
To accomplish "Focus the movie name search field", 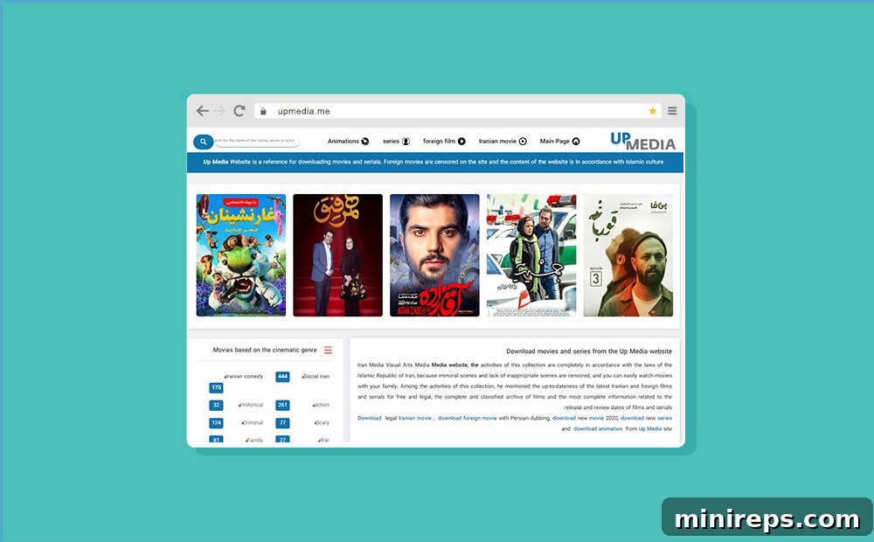I will tap(257, 141).
